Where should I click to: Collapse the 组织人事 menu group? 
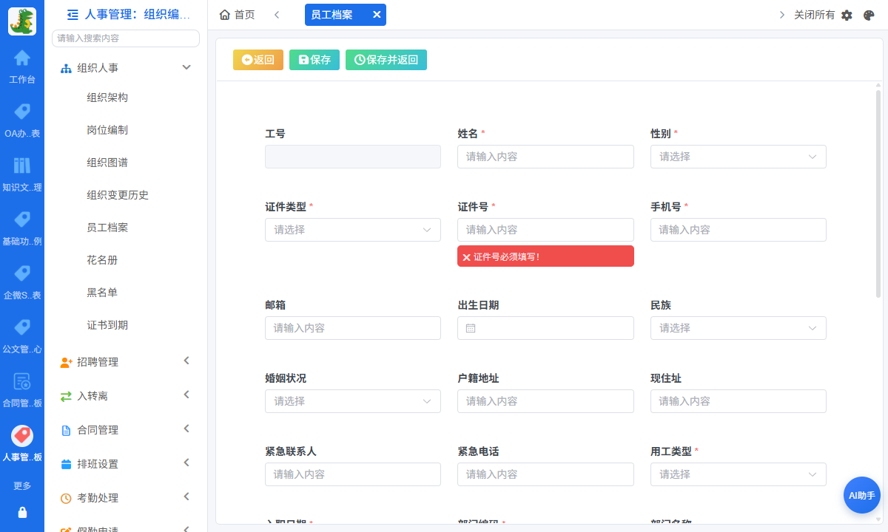coord(186,67)
